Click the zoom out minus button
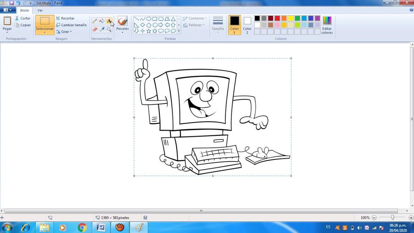This screenshot has height=233, width=414. (374, 218)
